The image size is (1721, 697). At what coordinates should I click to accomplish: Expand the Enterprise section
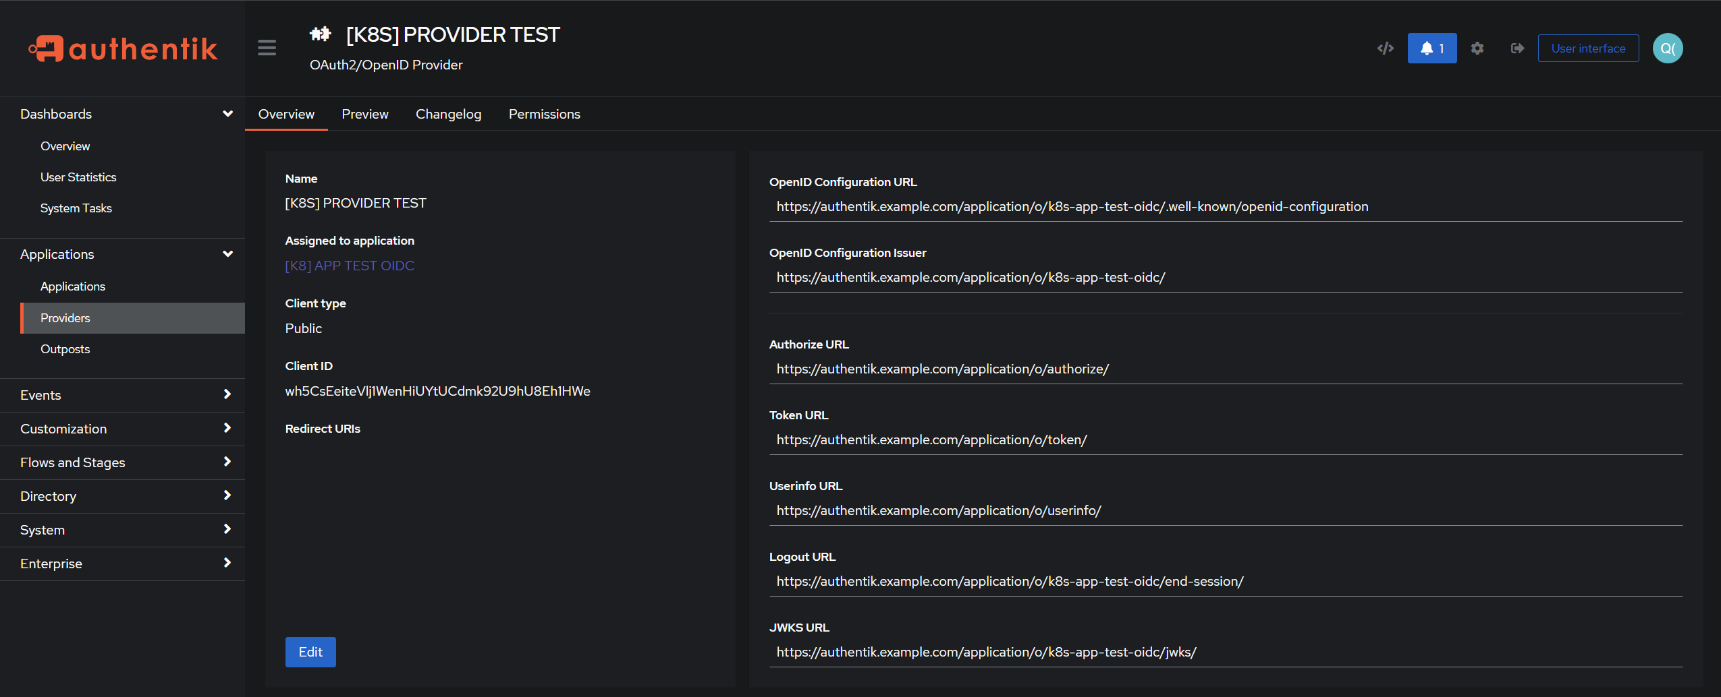click(122, 564)
